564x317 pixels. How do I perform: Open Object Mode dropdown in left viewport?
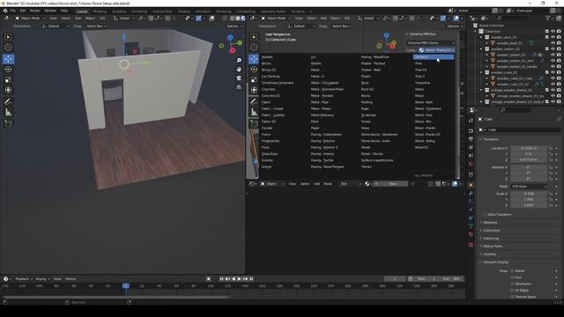30,18
